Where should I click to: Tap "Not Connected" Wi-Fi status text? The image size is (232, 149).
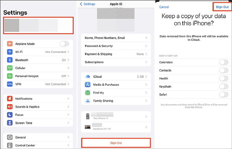[x=55, y=52]
